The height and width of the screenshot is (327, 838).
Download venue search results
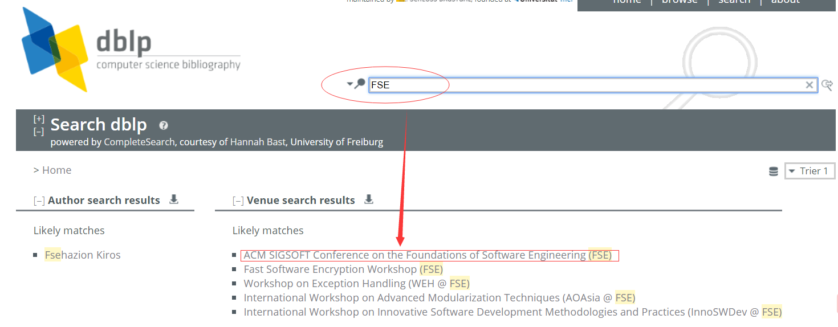[x=369, y=199]
